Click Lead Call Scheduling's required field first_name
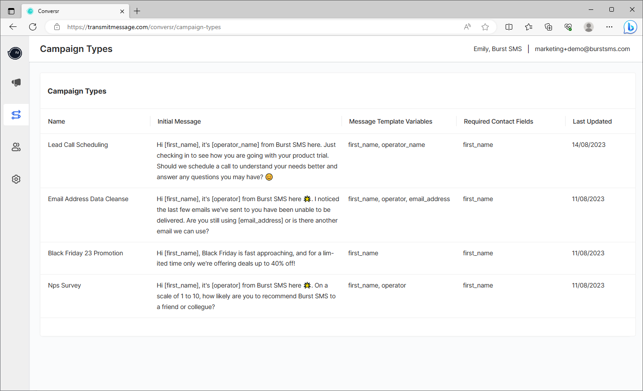The width and height of the screenshot is (643, 391). click(x=478, y=145)
